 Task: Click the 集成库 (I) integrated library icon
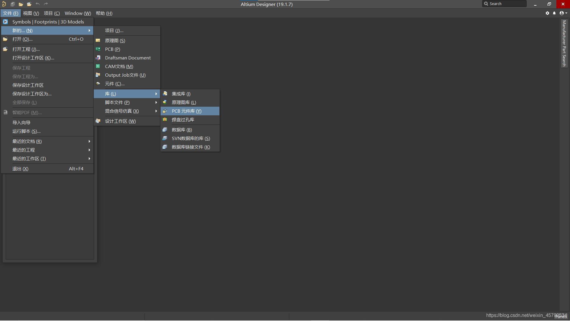point(165,94)
